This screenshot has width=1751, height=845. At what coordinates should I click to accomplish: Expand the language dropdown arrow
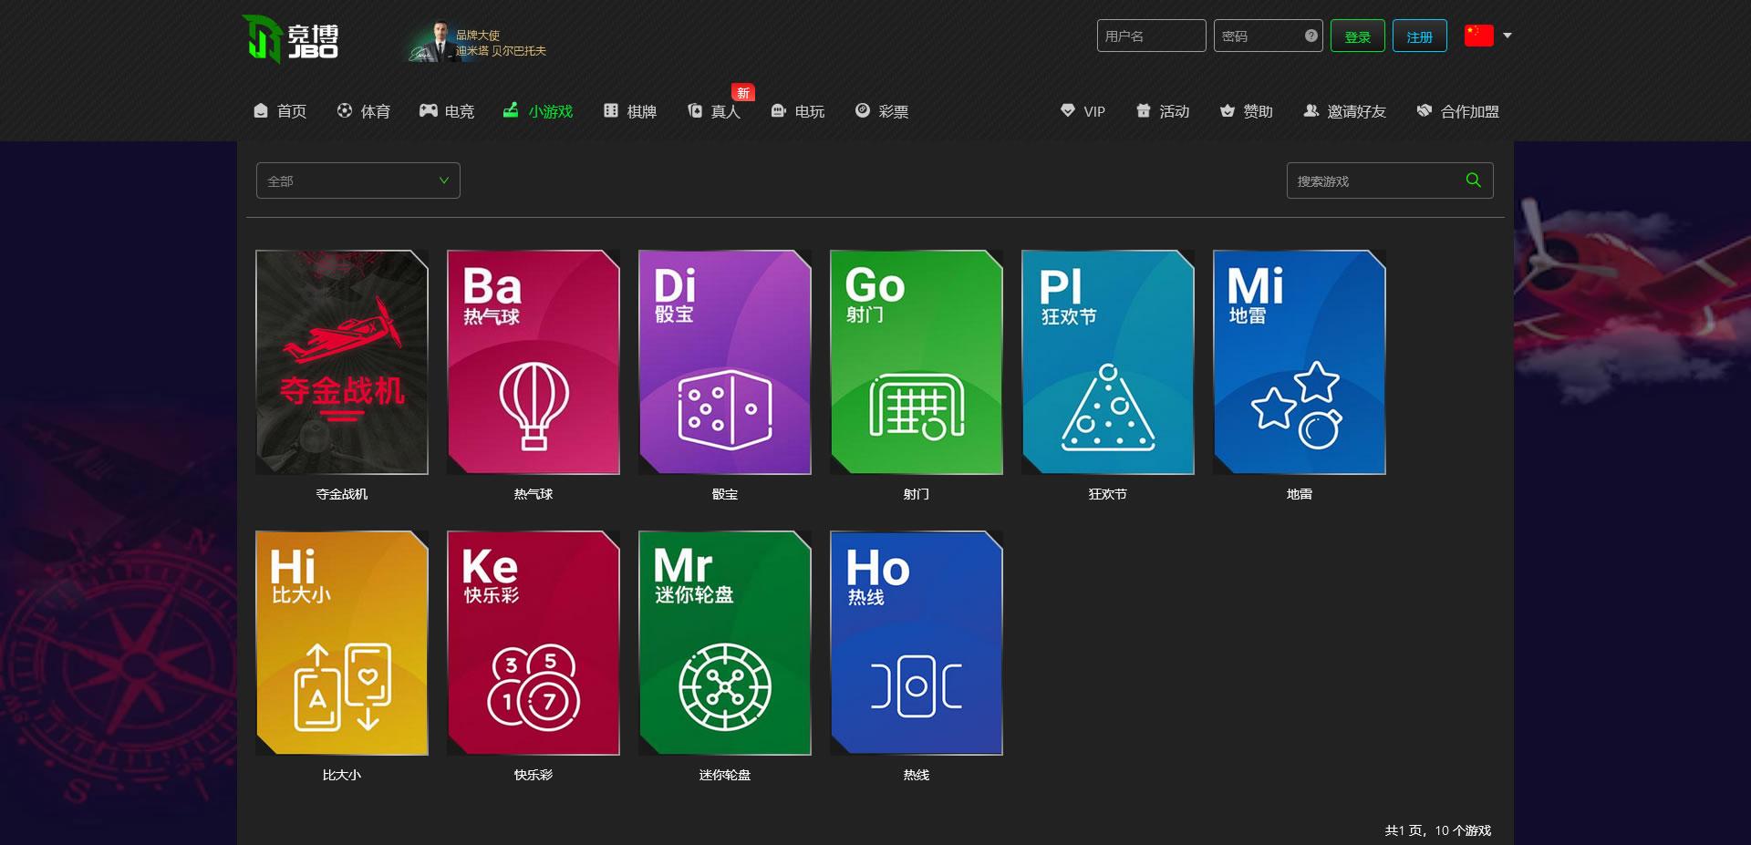[1508, 36]
